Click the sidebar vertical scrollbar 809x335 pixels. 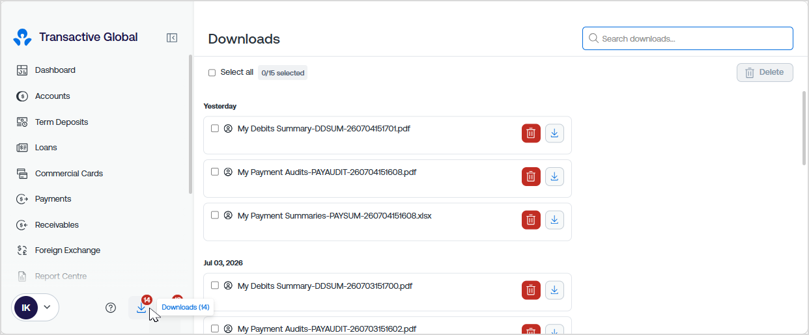[x=190, y=124]
